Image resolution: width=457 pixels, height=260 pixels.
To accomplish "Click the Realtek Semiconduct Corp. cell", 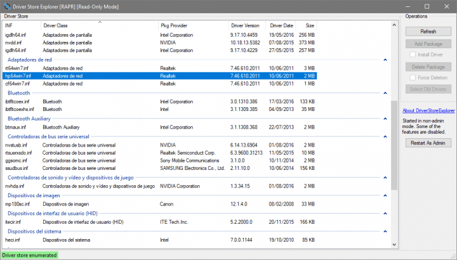I will pyautogui.click(x=188, y=153).
